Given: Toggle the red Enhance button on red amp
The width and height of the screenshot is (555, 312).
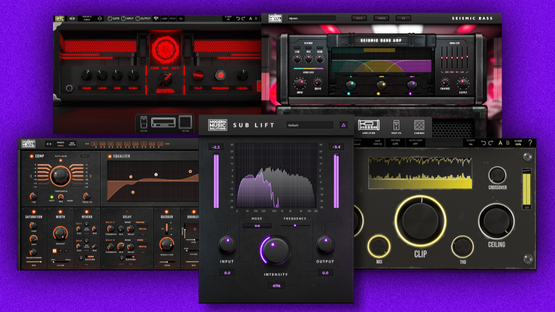Looking at the screenshot, I should pyautogui.click(x=220, y=75).
